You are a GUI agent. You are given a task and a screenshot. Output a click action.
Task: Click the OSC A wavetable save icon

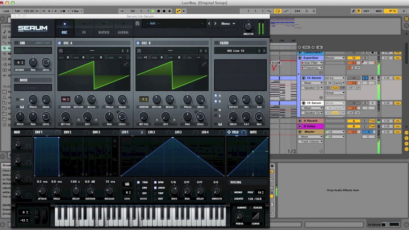tap(60, 50)
